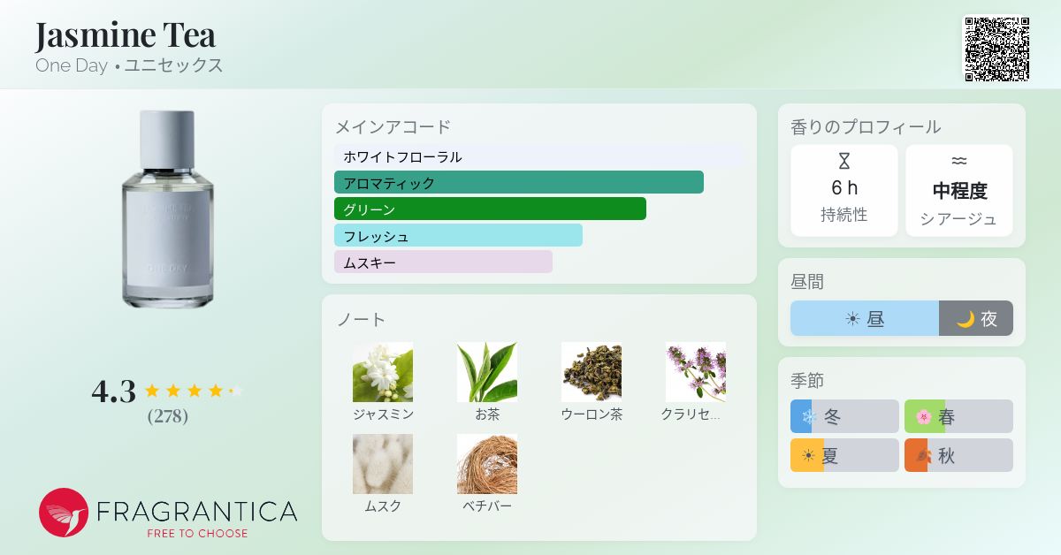Click the hourglass longevity icon

843,161
